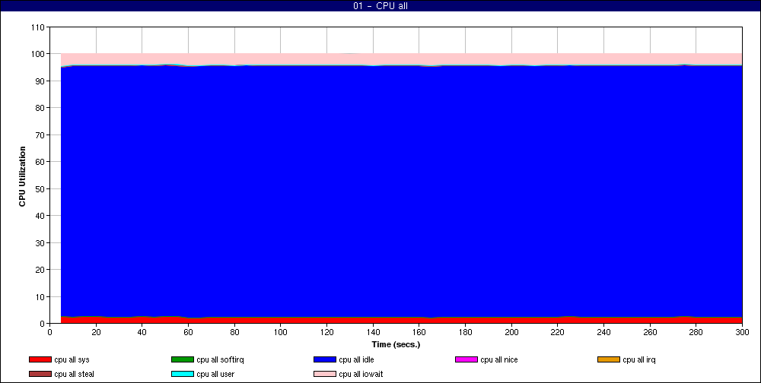Click the blue idle area of the chart
761x383 pixels.
[x=401, y=191]
